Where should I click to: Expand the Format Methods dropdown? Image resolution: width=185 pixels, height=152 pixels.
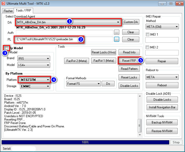pyautogui.click(x=83, y=84)
